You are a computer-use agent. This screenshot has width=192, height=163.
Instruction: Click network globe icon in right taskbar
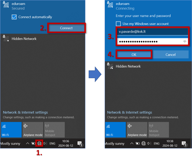click(143, 143)
